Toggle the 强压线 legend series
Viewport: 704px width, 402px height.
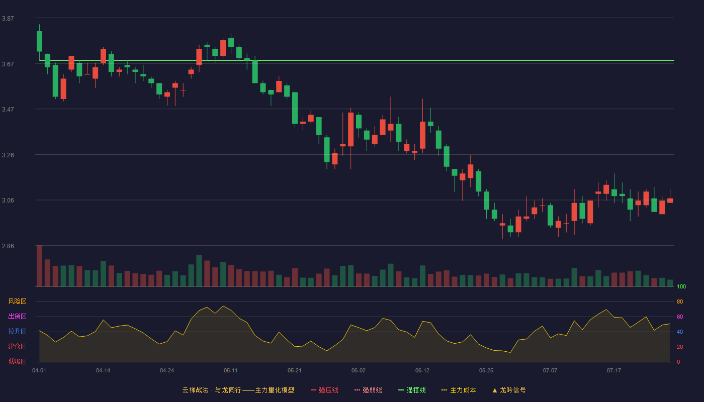(324, 390)
